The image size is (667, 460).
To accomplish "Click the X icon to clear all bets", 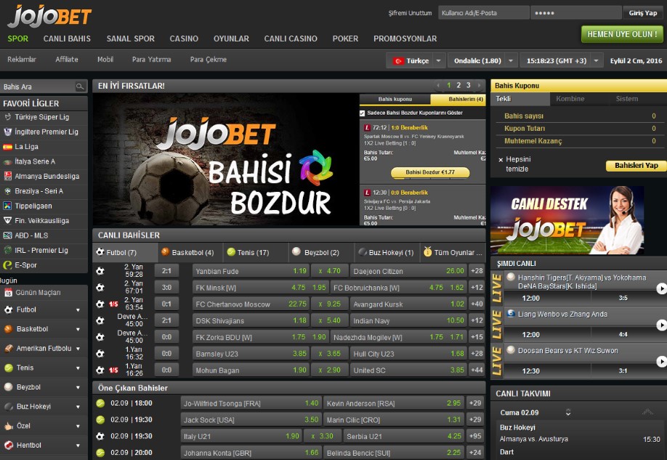I will [501, 160].
